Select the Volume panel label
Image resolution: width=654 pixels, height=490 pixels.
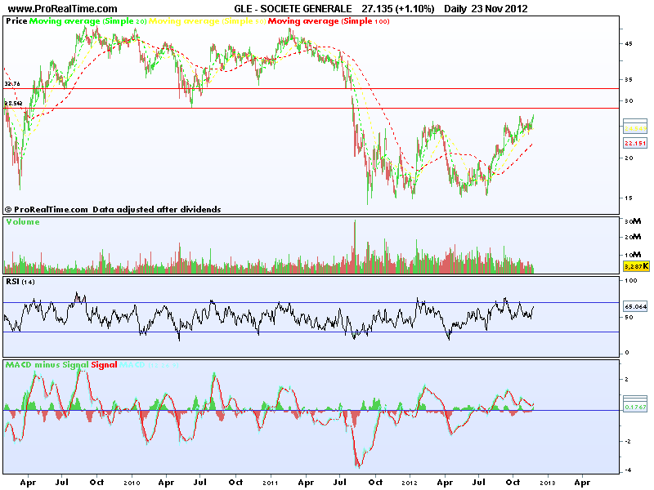tap(23, 222)
